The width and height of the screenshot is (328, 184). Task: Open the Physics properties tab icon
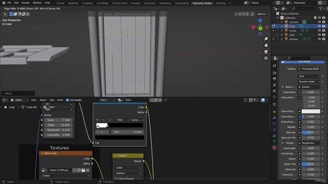[x=275, y=130]
